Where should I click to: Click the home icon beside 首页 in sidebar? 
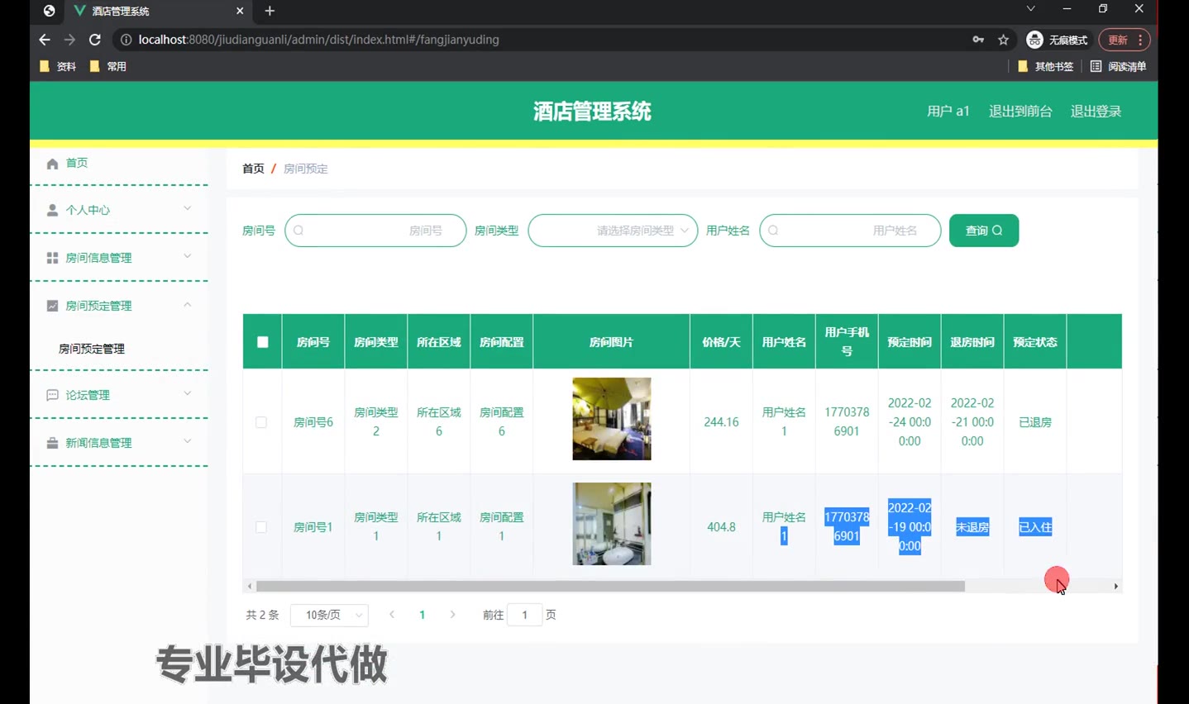52,164
